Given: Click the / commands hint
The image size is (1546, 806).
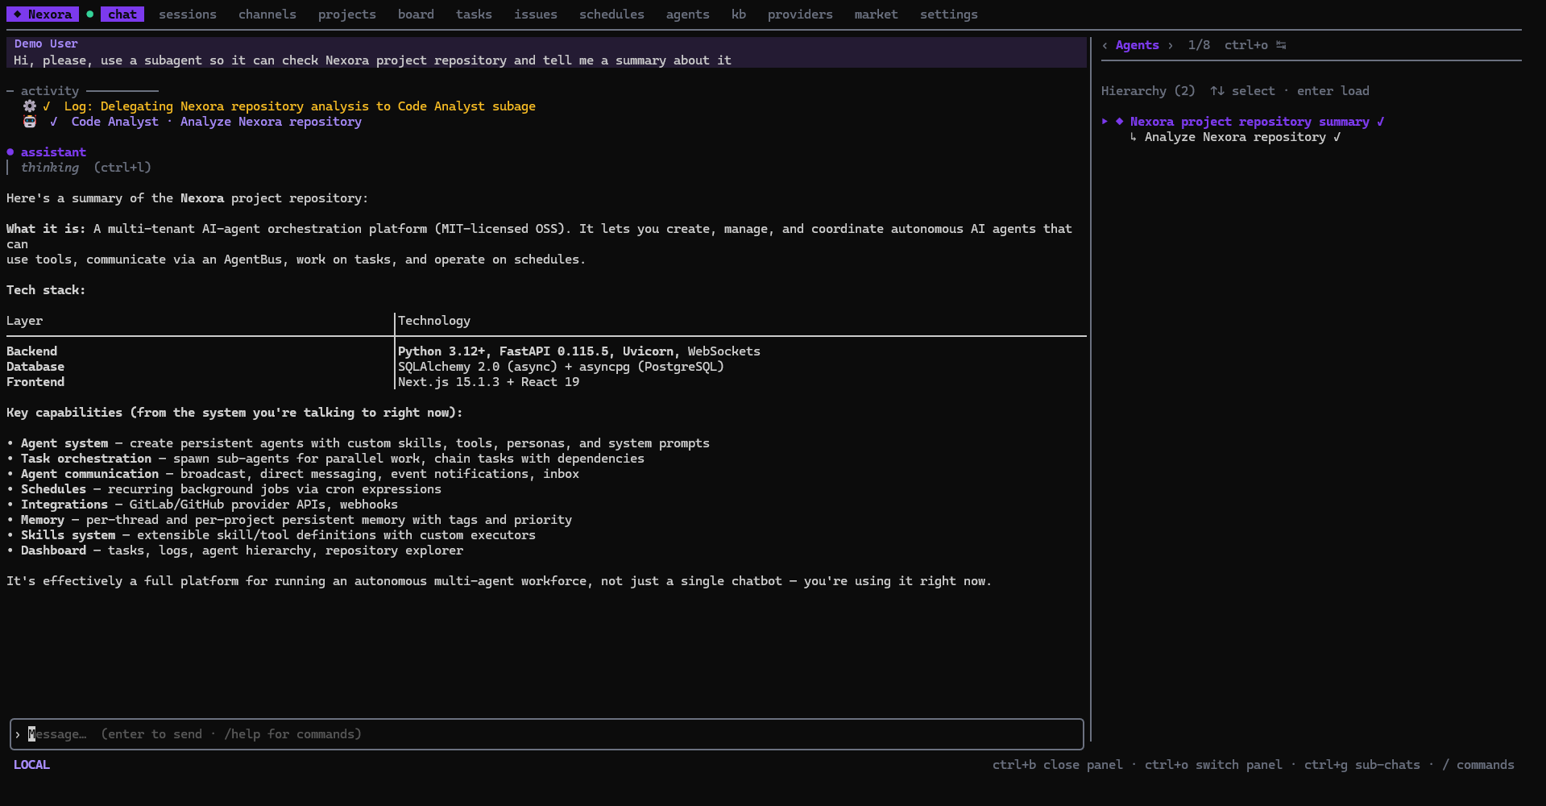Looking at the screenshot, I should click(1478, 765).
